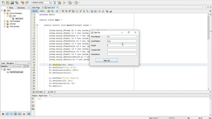Click the Debug Project toolbar icon
This screenshot has height=119, width=212.
70,3
